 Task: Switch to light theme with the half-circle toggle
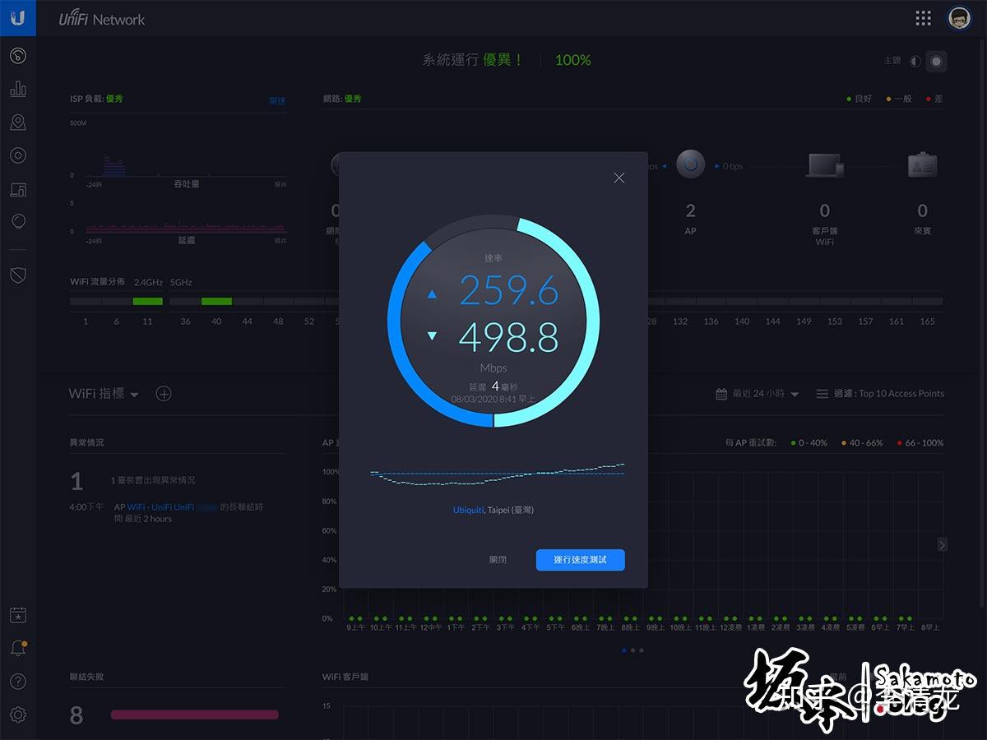(915, 61)
